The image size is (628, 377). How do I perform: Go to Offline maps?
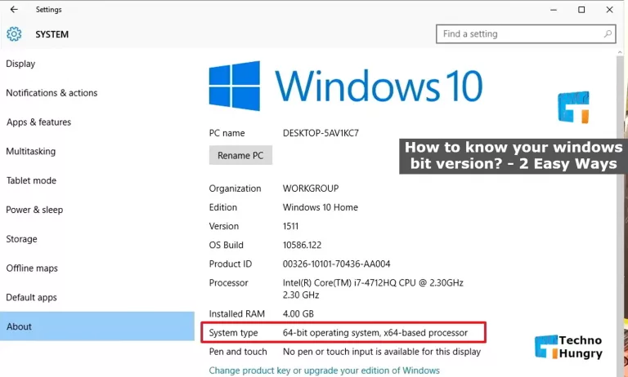pos(32,268)
